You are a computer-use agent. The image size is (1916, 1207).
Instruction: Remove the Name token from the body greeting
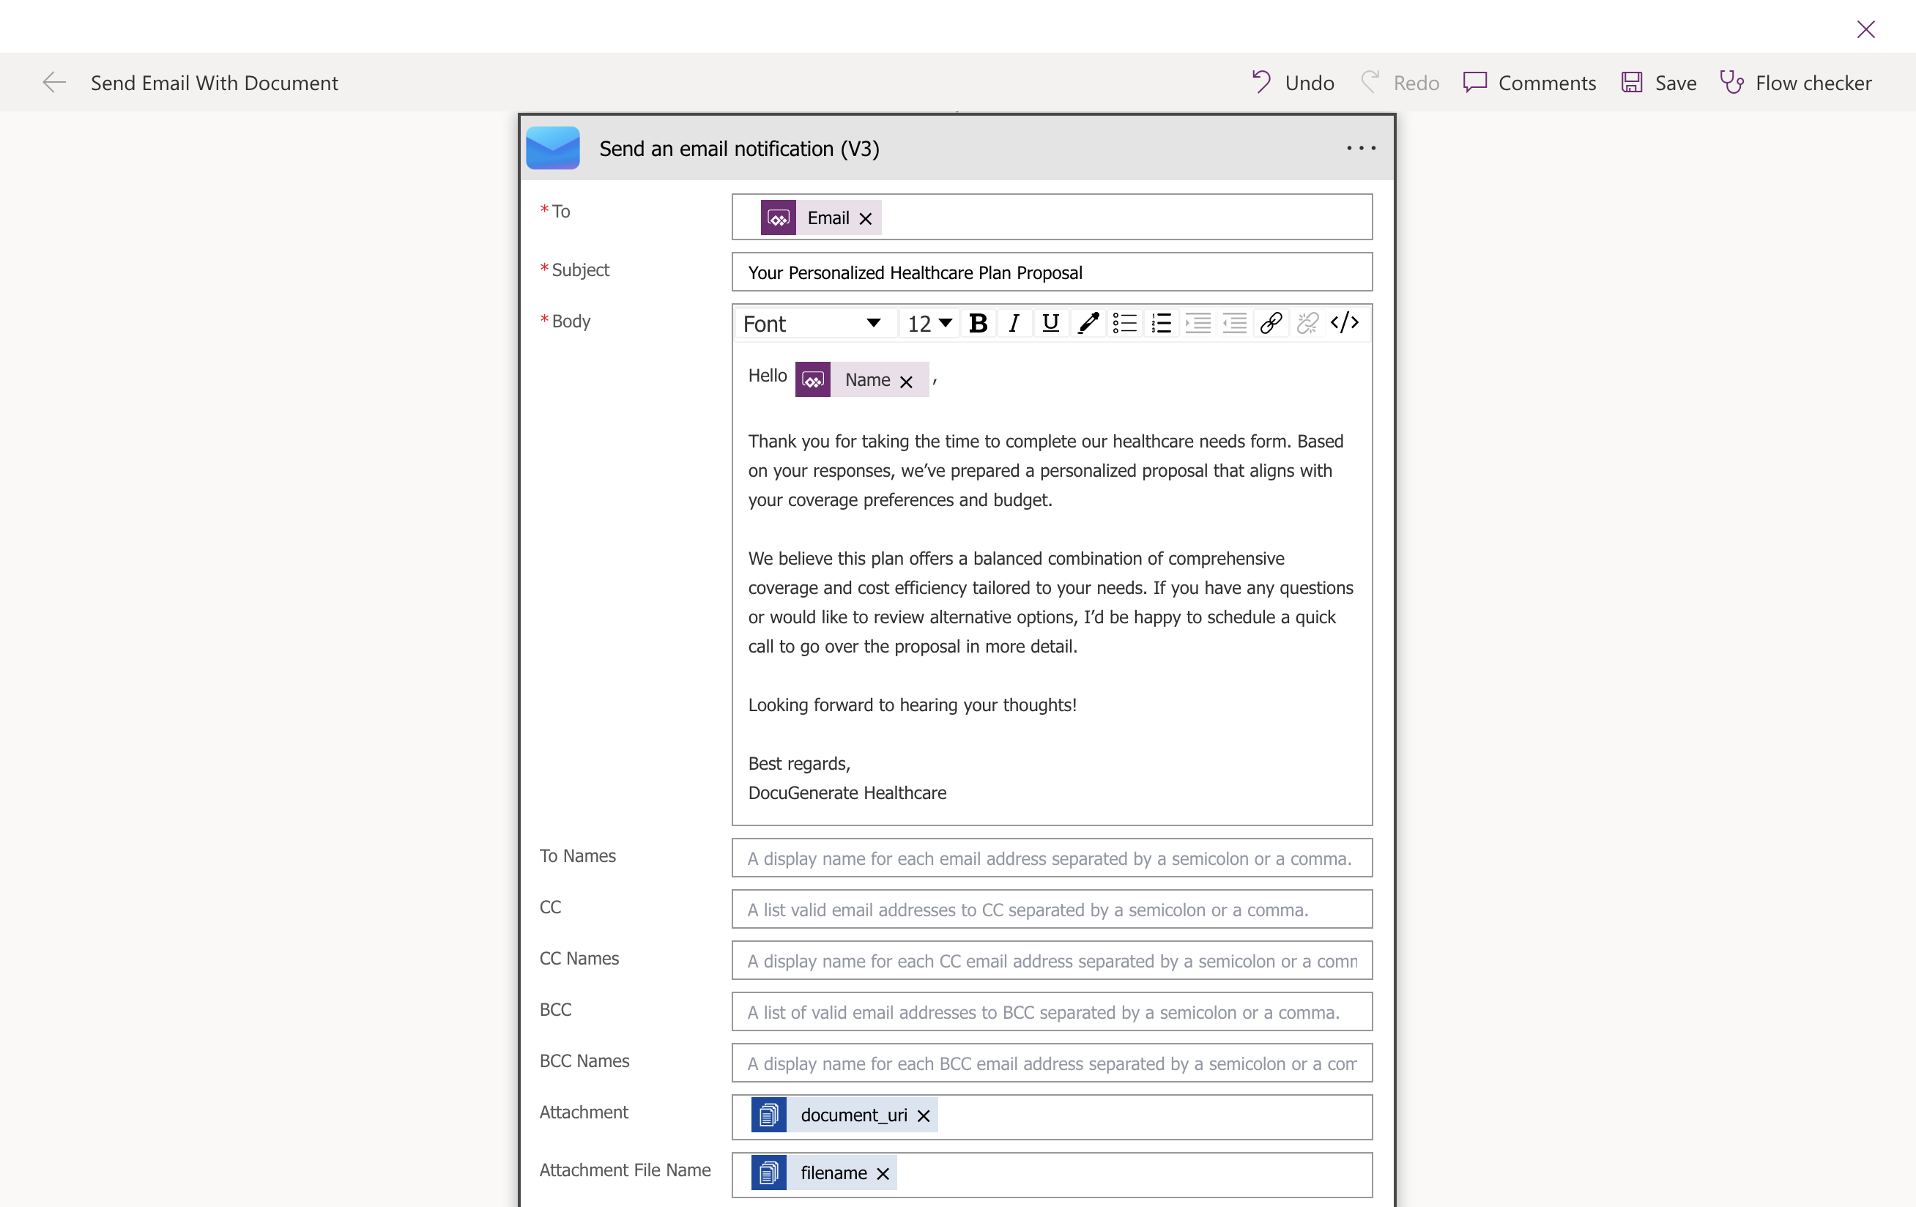[906, 382]
